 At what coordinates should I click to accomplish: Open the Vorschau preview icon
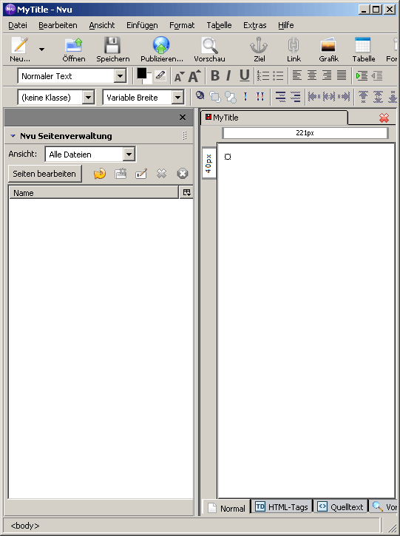(209, 45)
